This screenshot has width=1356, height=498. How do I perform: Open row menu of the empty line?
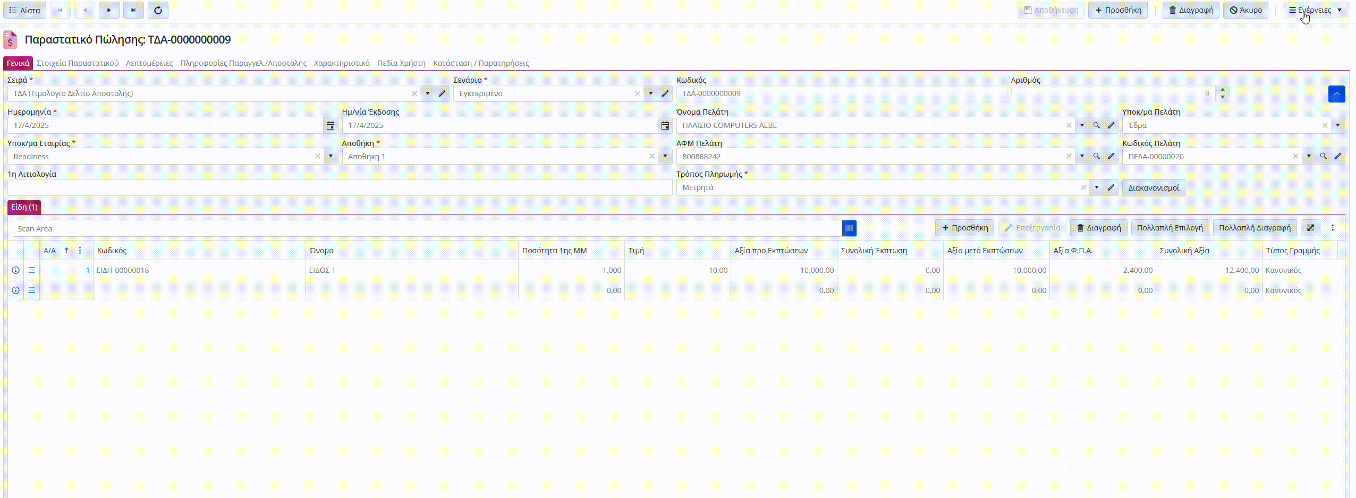32,290
